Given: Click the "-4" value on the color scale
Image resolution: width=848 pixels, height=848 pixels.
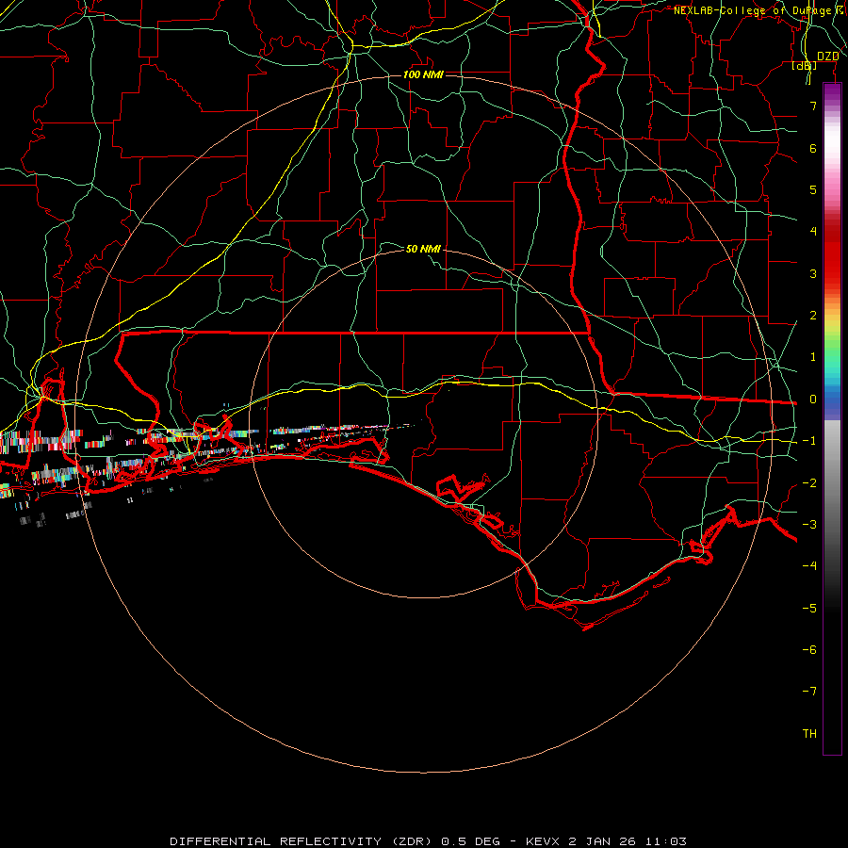Looking at the screenshot, I should [x=809, y=566].
